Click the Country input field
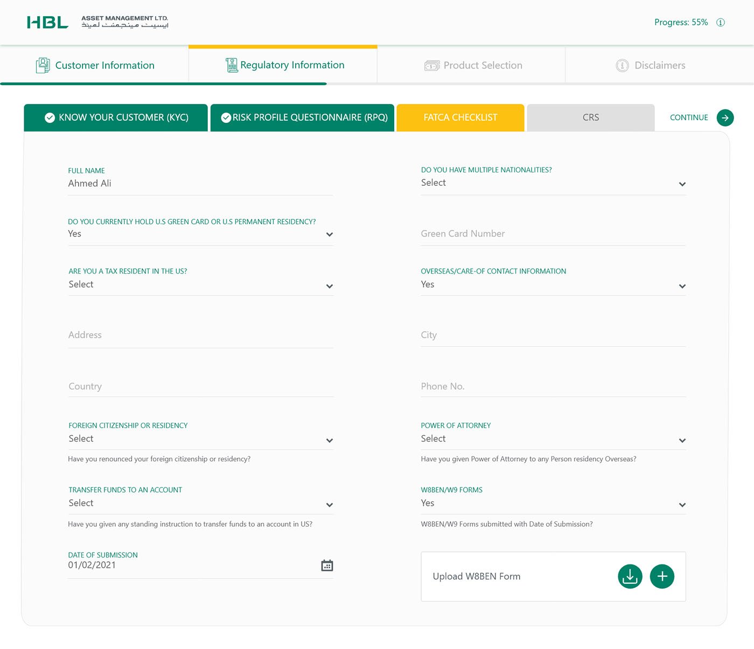Viewport: 754px width, 649px height. pyautogui.click(x=200, y=386)
